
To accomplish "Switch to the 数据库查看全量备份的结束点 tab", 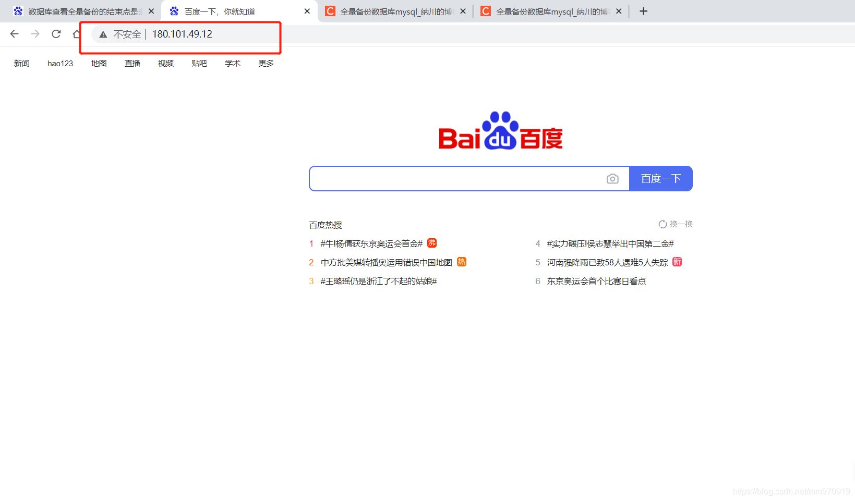I will (83, 11).
